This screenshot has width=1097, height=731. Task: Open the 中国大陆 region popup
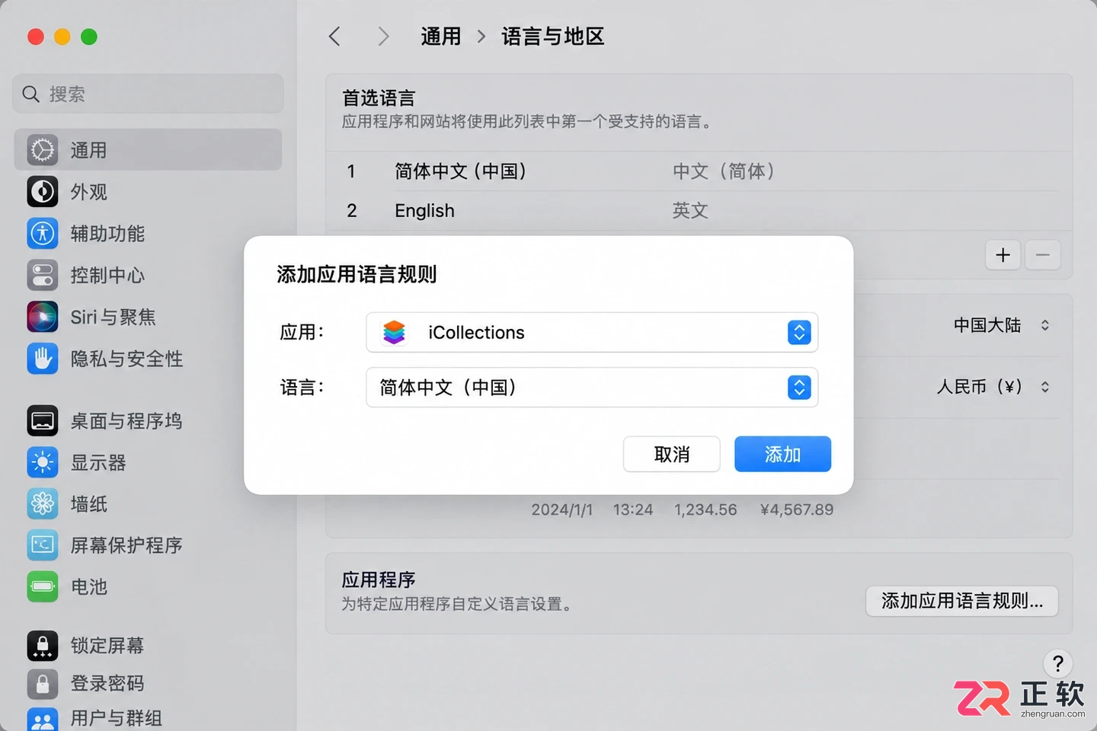(1002, 325)
